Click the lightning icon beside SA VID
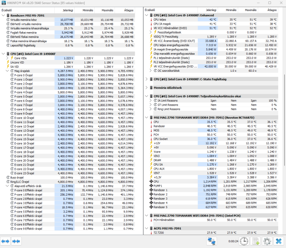This screenshot has height=248, width=286. [8, 67]
